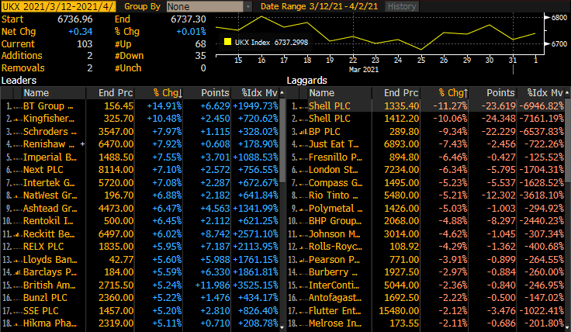Select London St... in the Laggards list
Viewport: 571px width, 332px height.
coord(425,170)
